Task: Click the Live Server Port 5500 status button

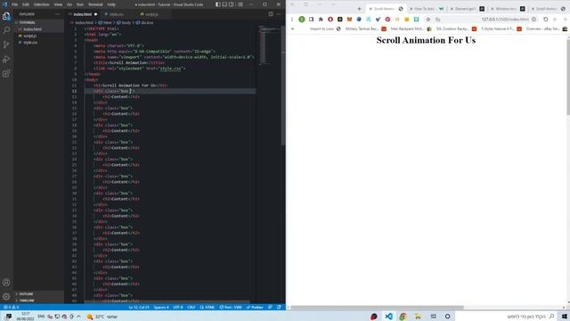Action: pyautogui.click(x=231, y=307)
